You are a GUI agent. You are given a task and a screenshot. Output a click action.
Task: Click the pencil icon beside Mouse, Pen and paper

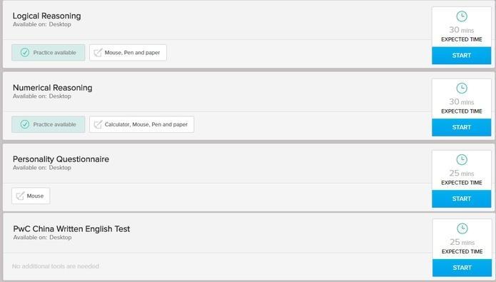pos(98,53)
